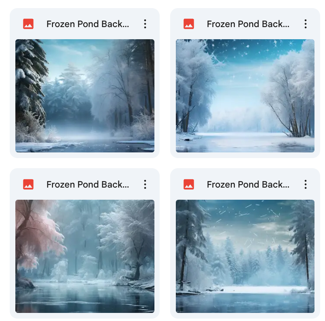Open the thumbnail with sparkling stars in the sky
This screenshot has width=325, height=321.
(x=245, y=96)
